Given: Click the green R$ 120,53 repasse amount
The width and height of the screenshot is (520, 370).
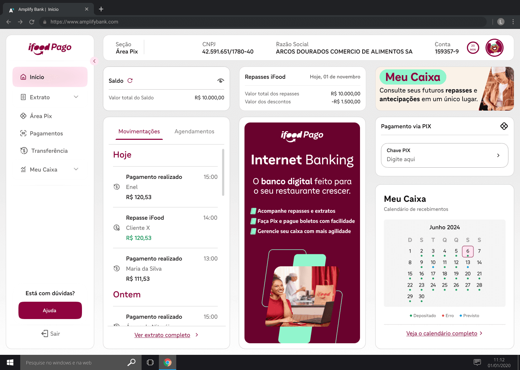Looking at the screenshot, I should point(139,238).
